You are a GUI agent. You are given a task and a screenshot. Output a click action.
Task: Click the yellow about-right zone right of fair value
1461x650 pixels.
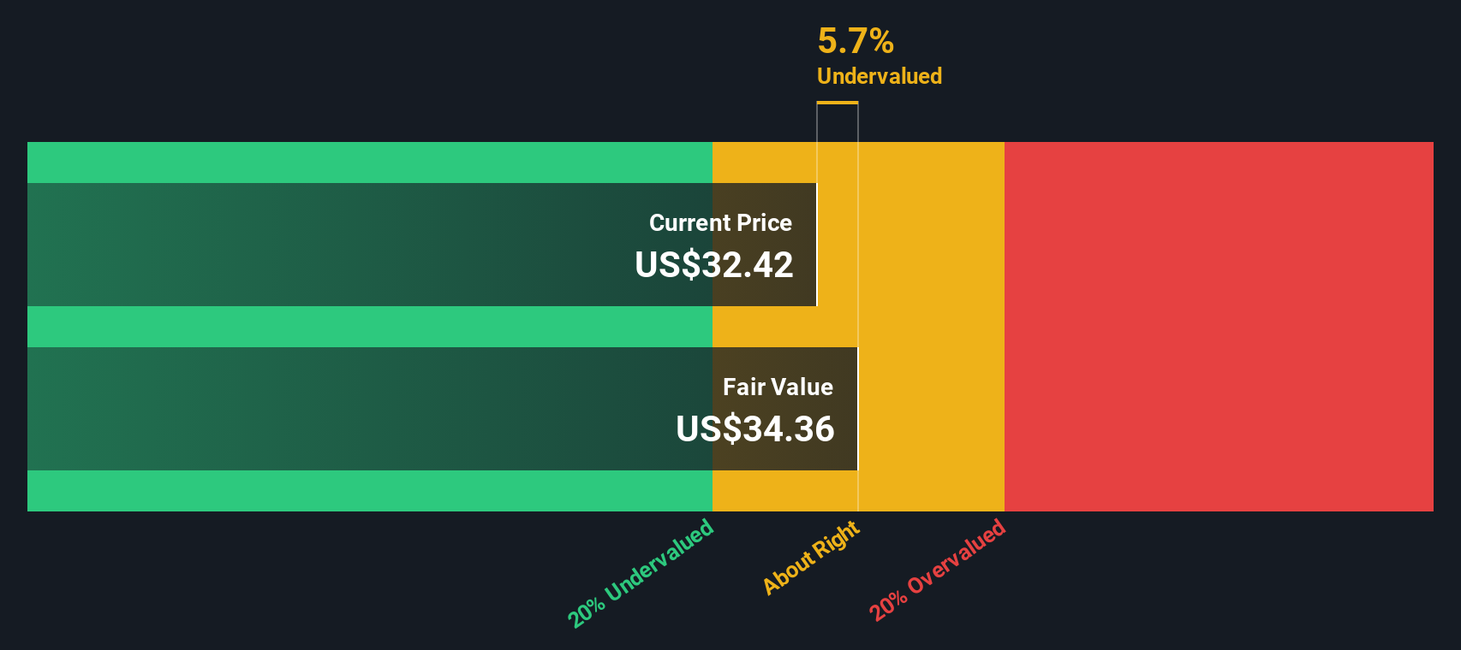pos(931,327)
